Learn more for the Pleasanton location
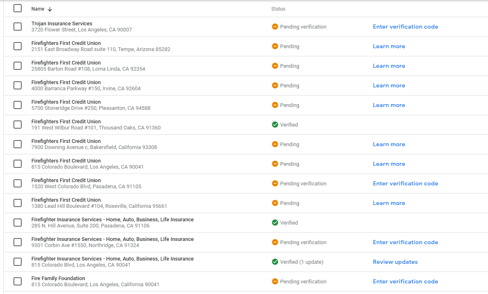Viewport: 488px width, 294px height. 389,105
